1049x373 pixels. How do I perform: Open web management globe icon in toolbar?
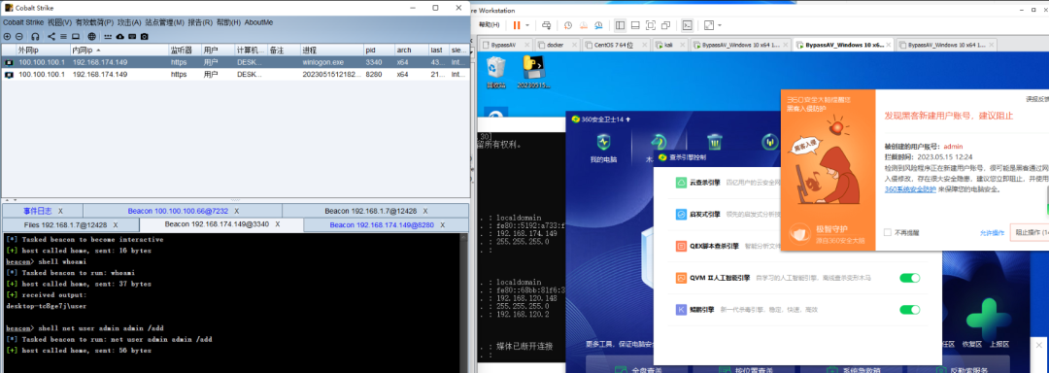[x=91, y=36]
